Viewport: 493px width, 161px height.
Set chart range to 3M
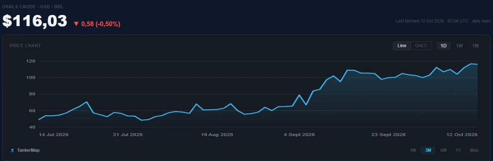(x=428, y=150)
